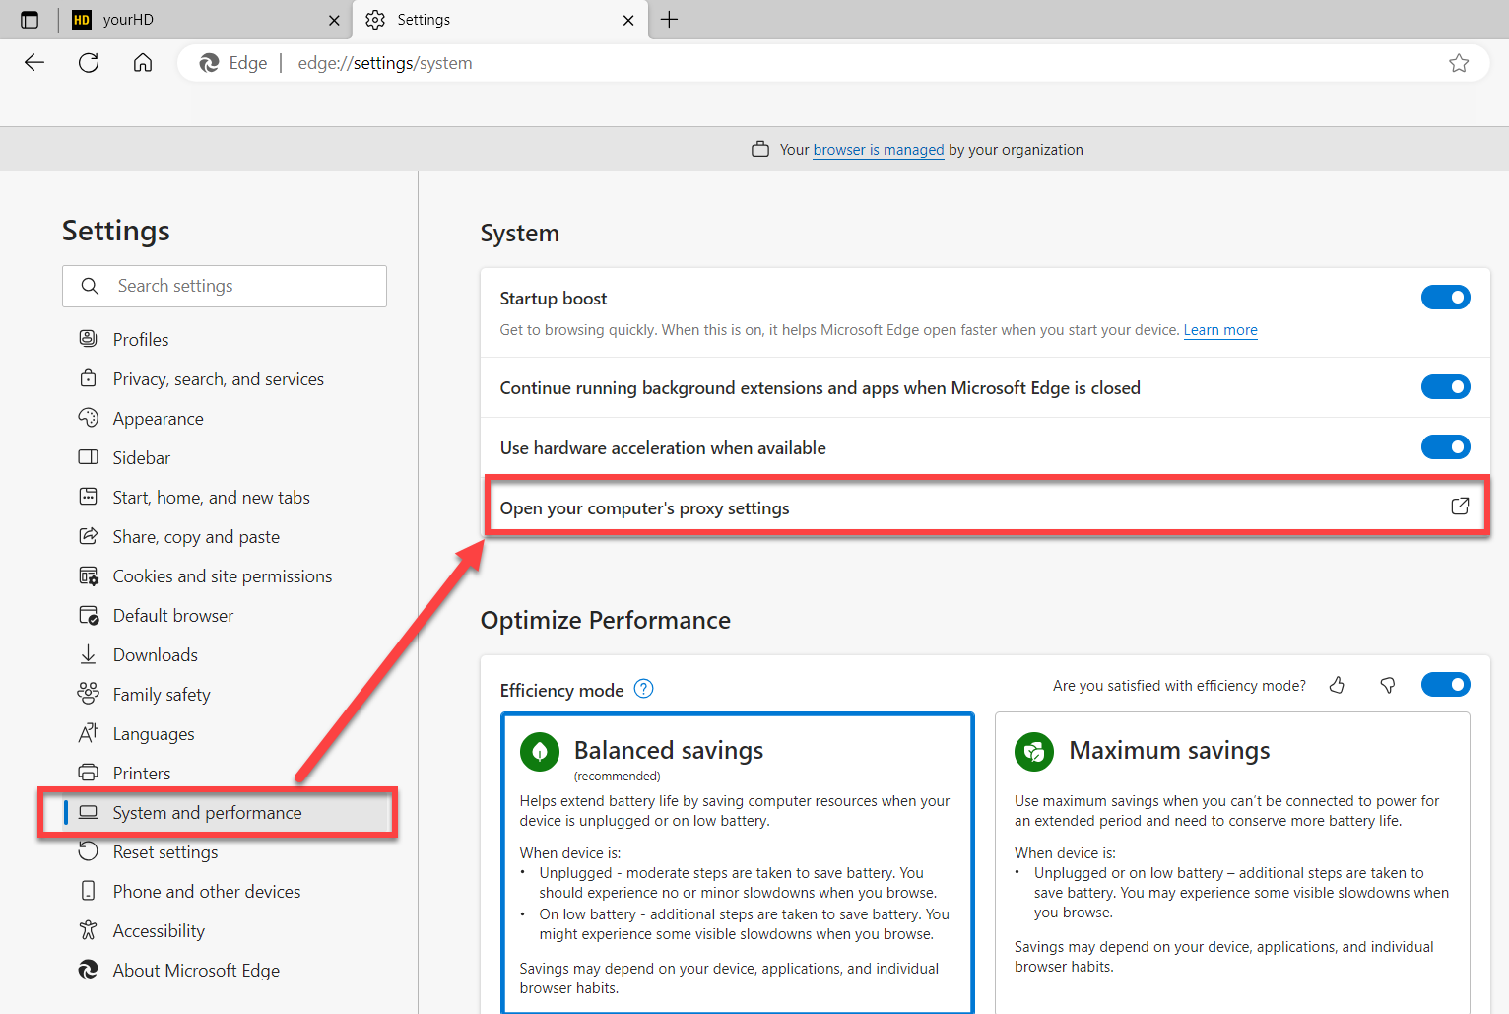Click inside the Search settings field
The width and height of the screenshot is (1509, 1014).
(225, 286)
